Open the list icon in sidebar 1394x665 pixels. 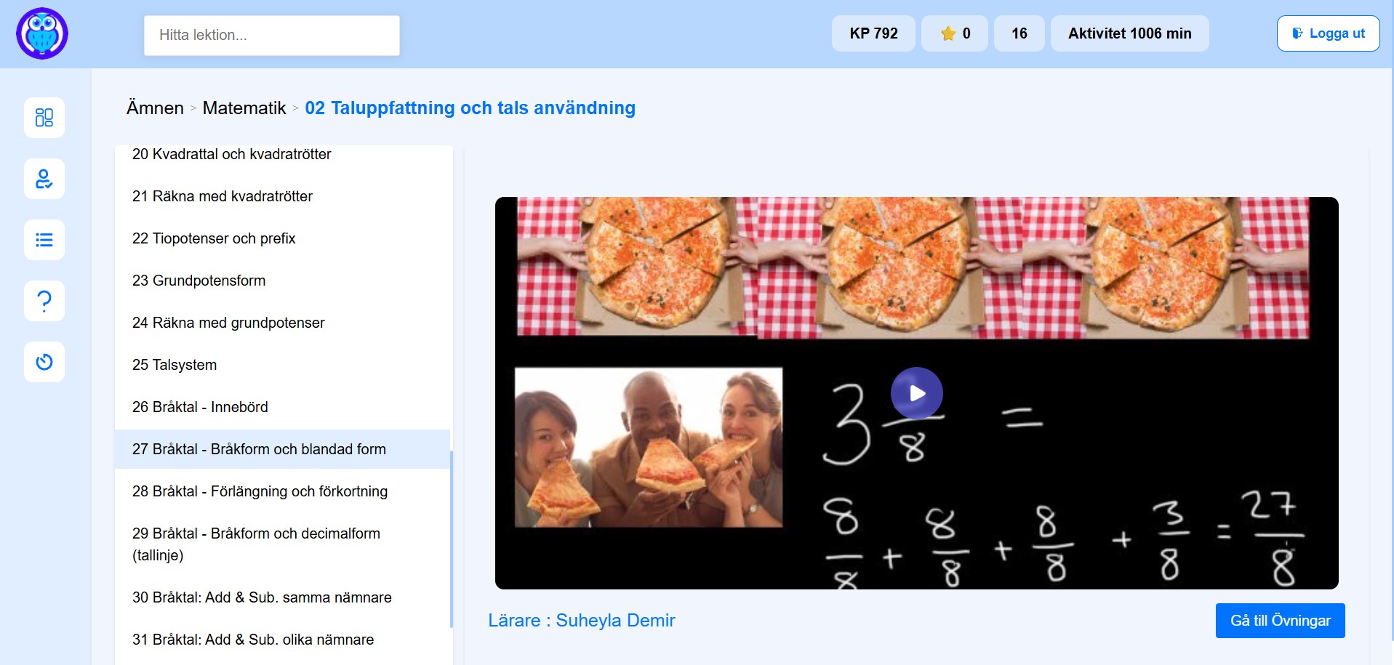(44, 240)
